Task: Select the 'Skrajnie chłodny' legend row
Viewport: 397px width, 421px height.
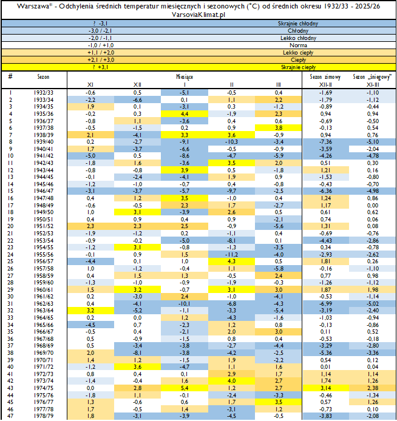Action: 198,23
